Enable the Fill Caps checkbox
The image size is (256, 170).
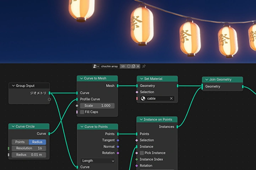tap(82, 112)
